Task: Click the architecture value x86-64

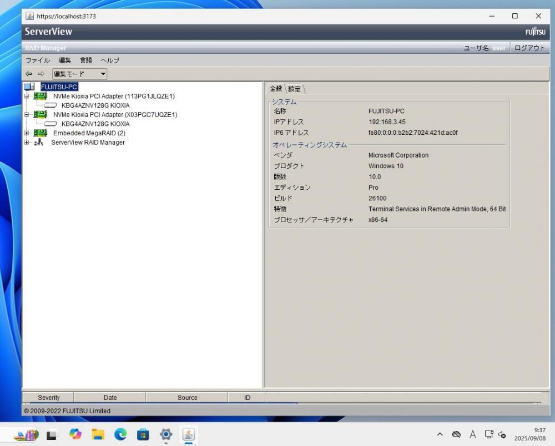Action: (377, 220)
